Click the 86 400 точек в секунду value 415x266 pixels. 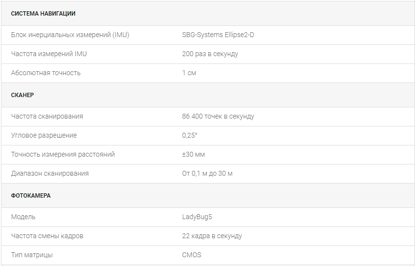218,116
